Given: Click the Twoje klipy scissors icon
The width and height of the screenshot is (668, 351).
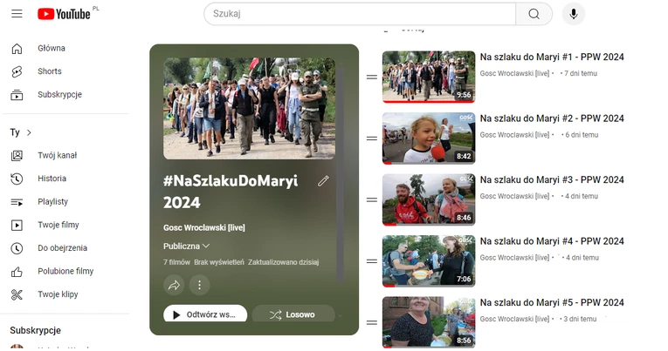Looking at the screenshot, I should tap(17, 294).
